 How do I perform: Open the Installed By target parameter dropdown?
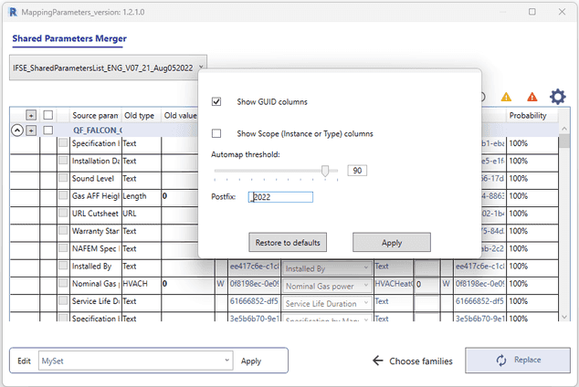pos(327,268)
